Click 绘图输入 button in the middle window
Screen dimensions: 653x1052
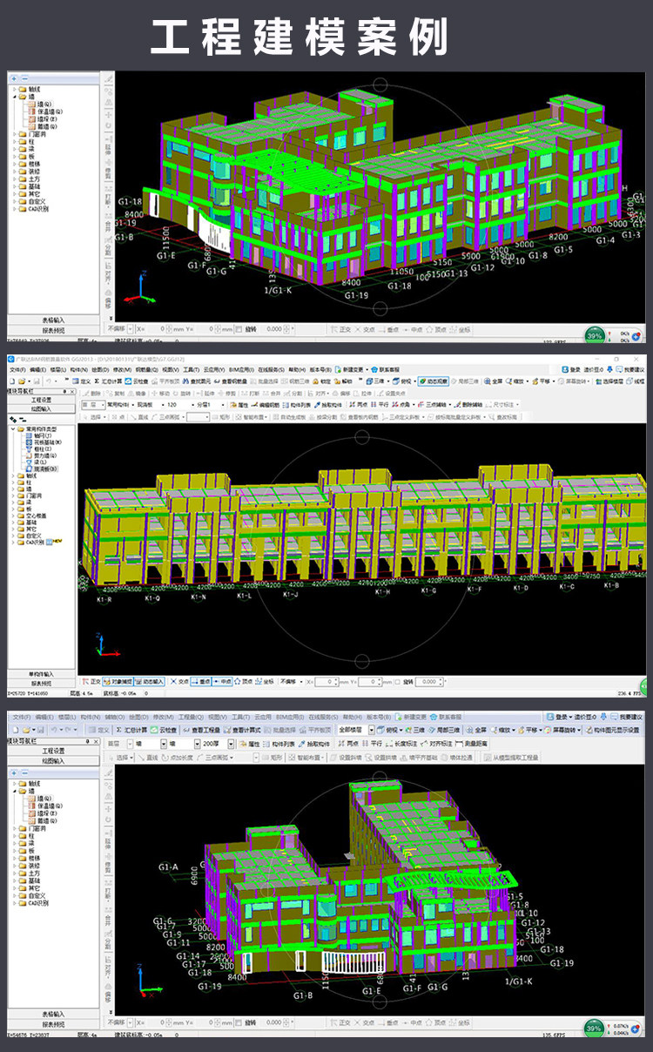40,408
